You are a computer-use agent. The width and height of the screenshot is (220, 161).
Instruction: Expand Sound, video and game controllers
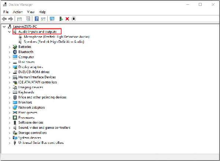pyautogui.click(x=10, y=128)
